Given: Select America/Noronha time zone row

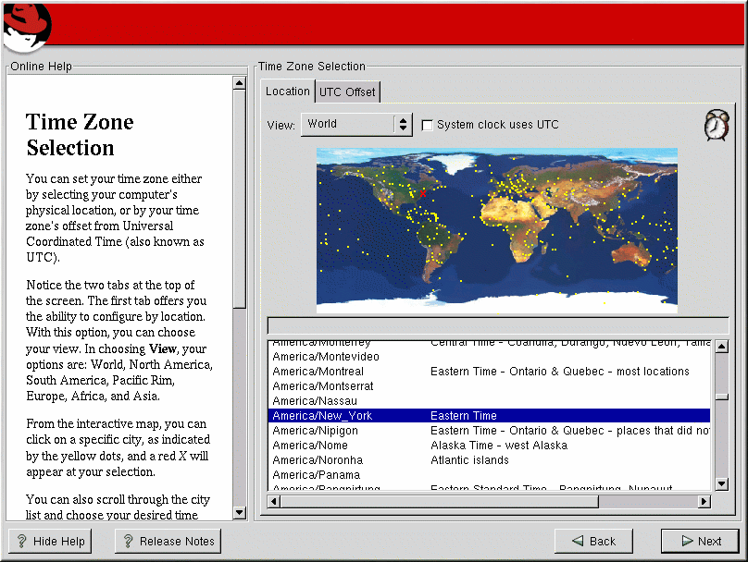Looking at the screenshot, I should point(489,459).
